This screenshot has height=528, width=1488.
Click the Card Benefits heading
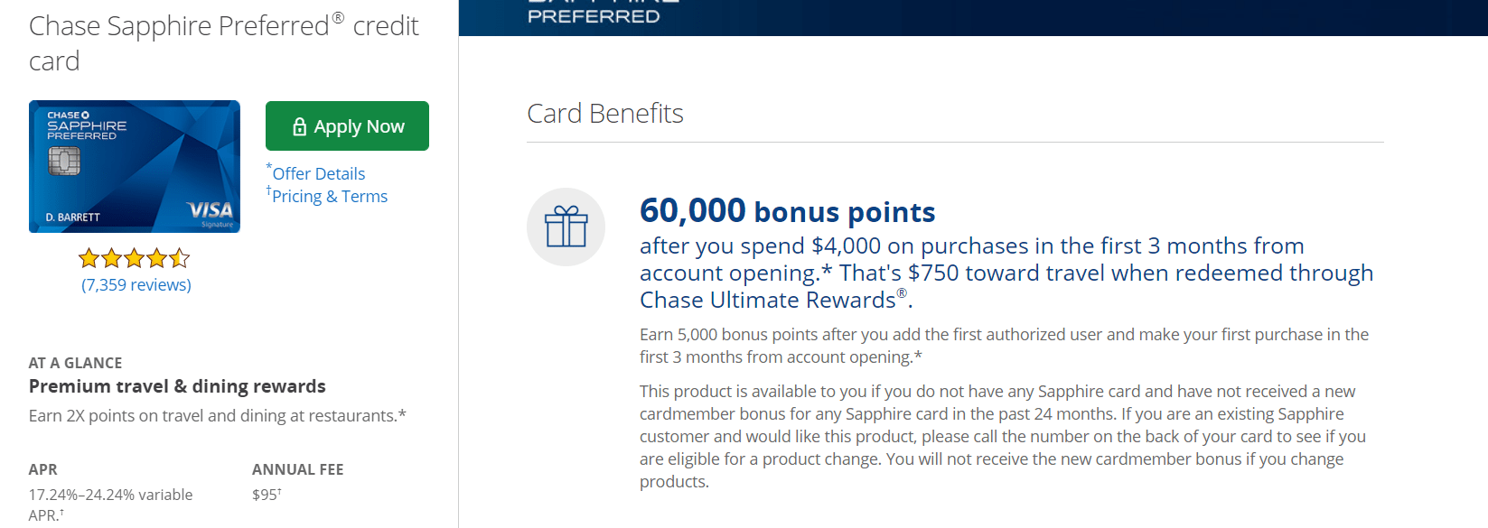604,114
